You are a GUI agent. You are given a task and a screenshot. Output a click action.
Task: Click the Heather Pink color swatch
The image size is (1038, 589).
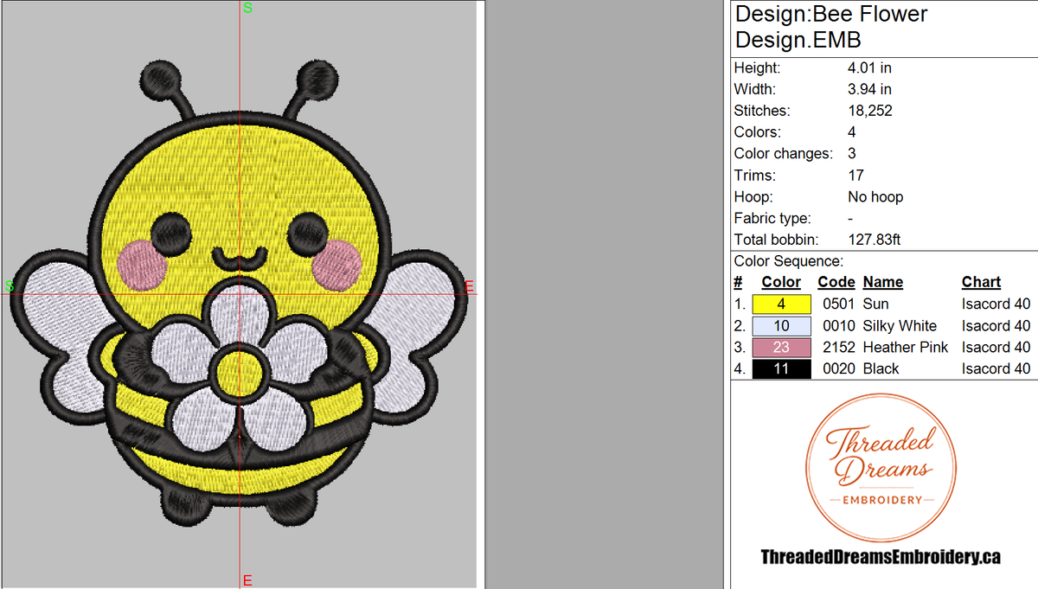click(x=782, y=348)
